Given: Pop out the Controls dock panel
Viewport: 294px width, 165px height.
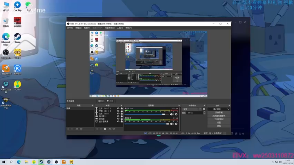Looking at the screenshot, I should click(229, 106).
